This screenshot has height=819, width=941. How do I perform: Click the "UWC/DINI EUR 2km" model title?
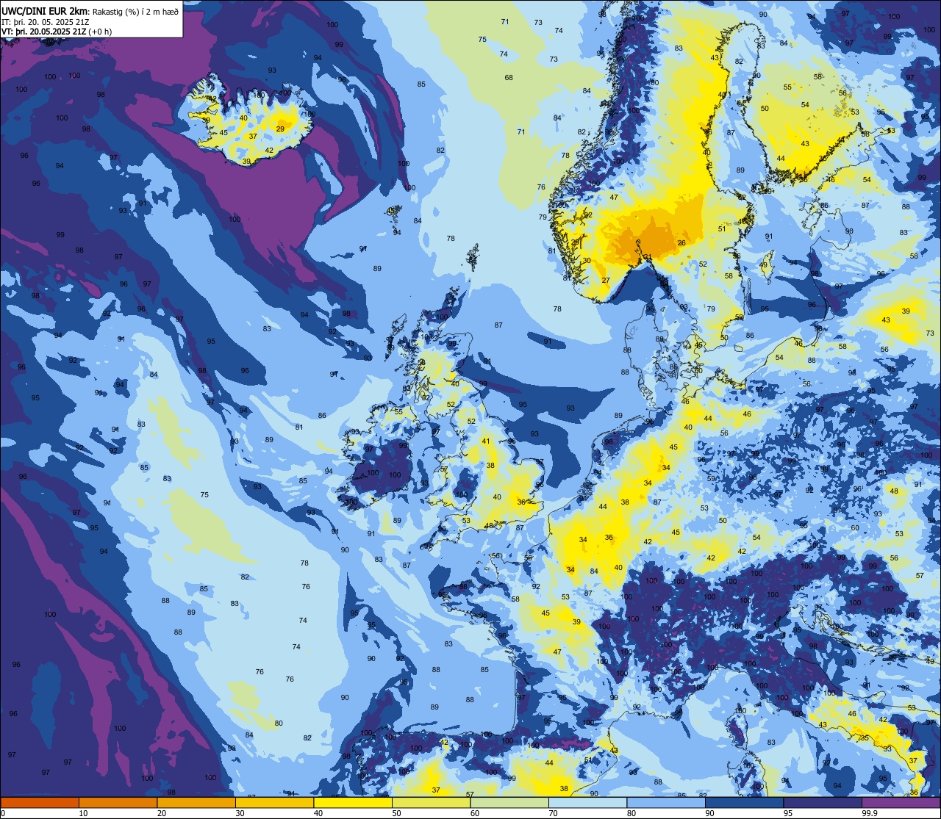(46, 11)
